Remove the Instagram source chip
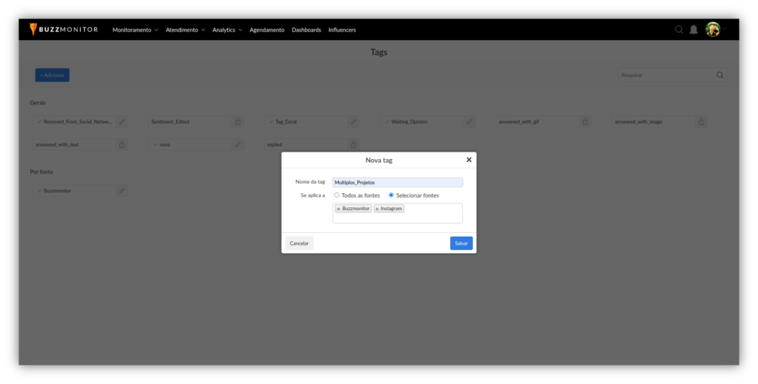 pos(377,209)
